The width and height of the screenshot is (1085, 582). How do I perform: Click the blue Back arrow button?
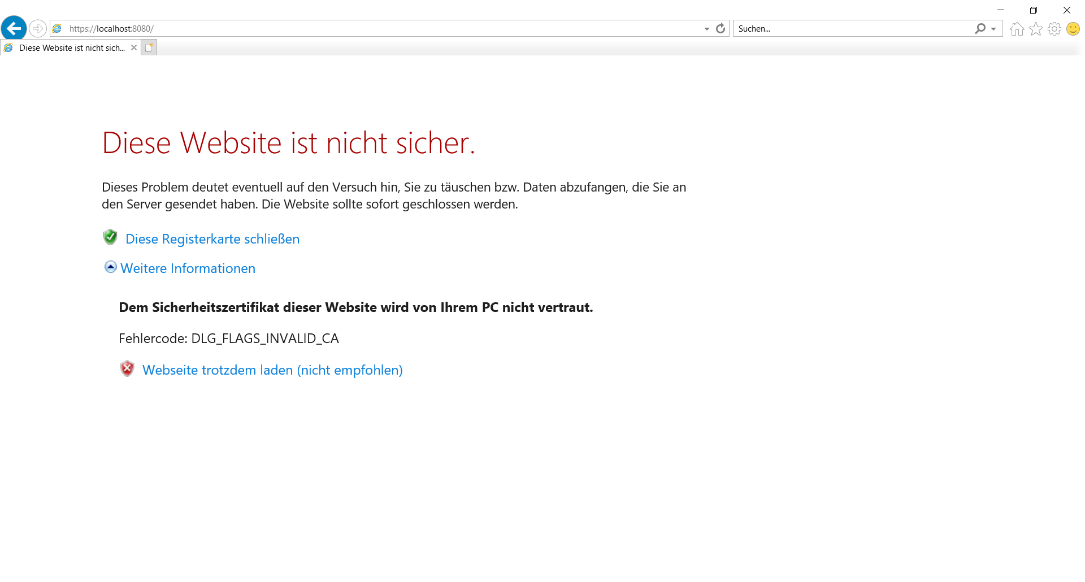pyautogui.click(x=14, y=28)
